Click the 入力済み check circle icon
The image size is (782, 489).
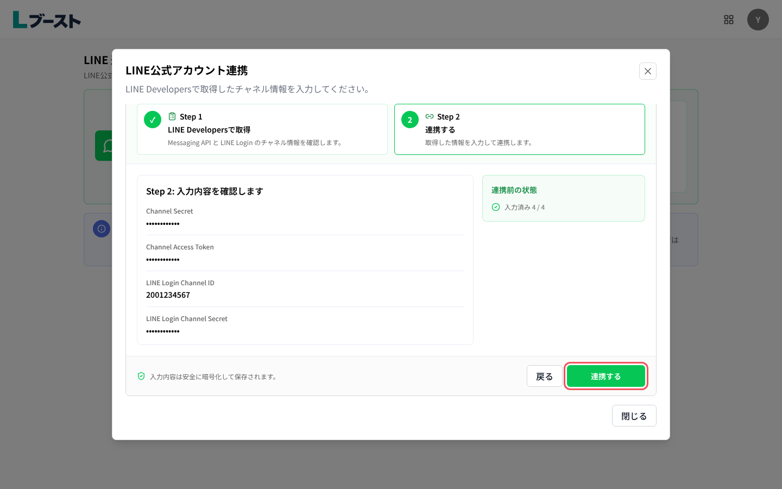coord(496,207)
